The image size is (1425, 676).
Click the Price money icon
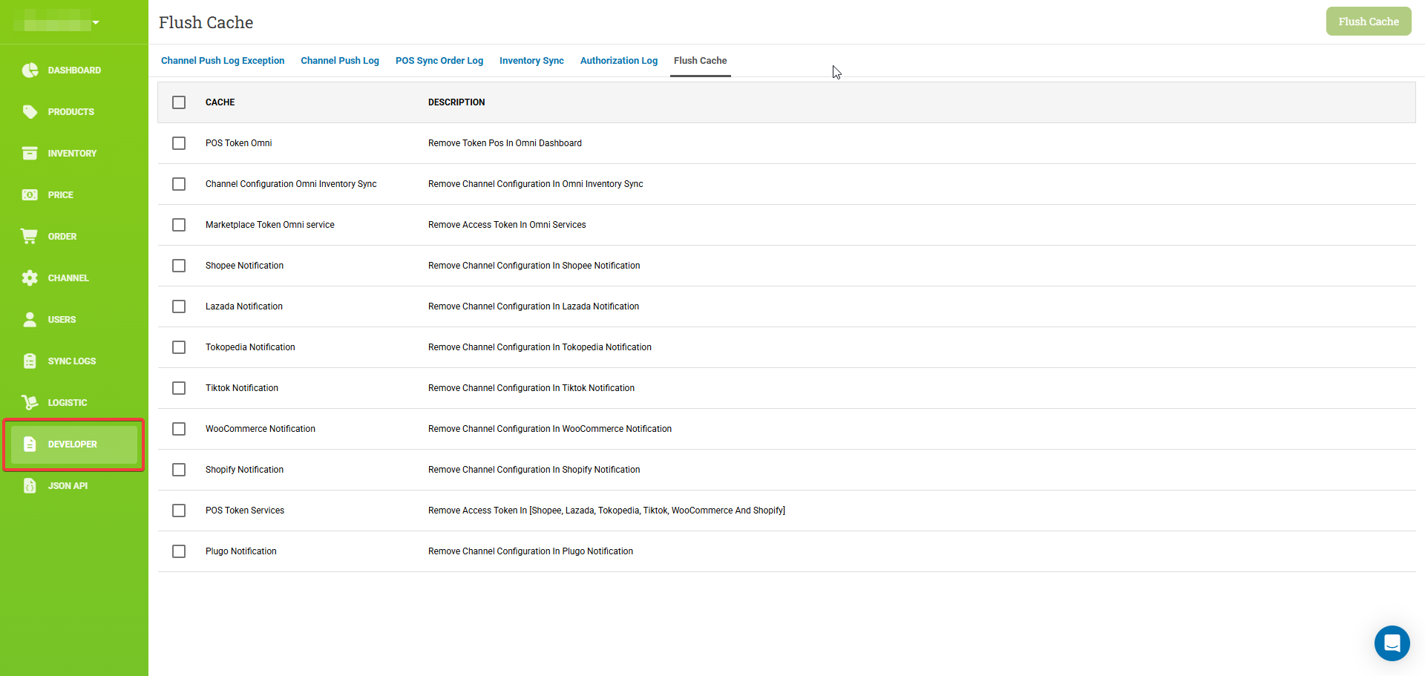[x=30, y=195]
